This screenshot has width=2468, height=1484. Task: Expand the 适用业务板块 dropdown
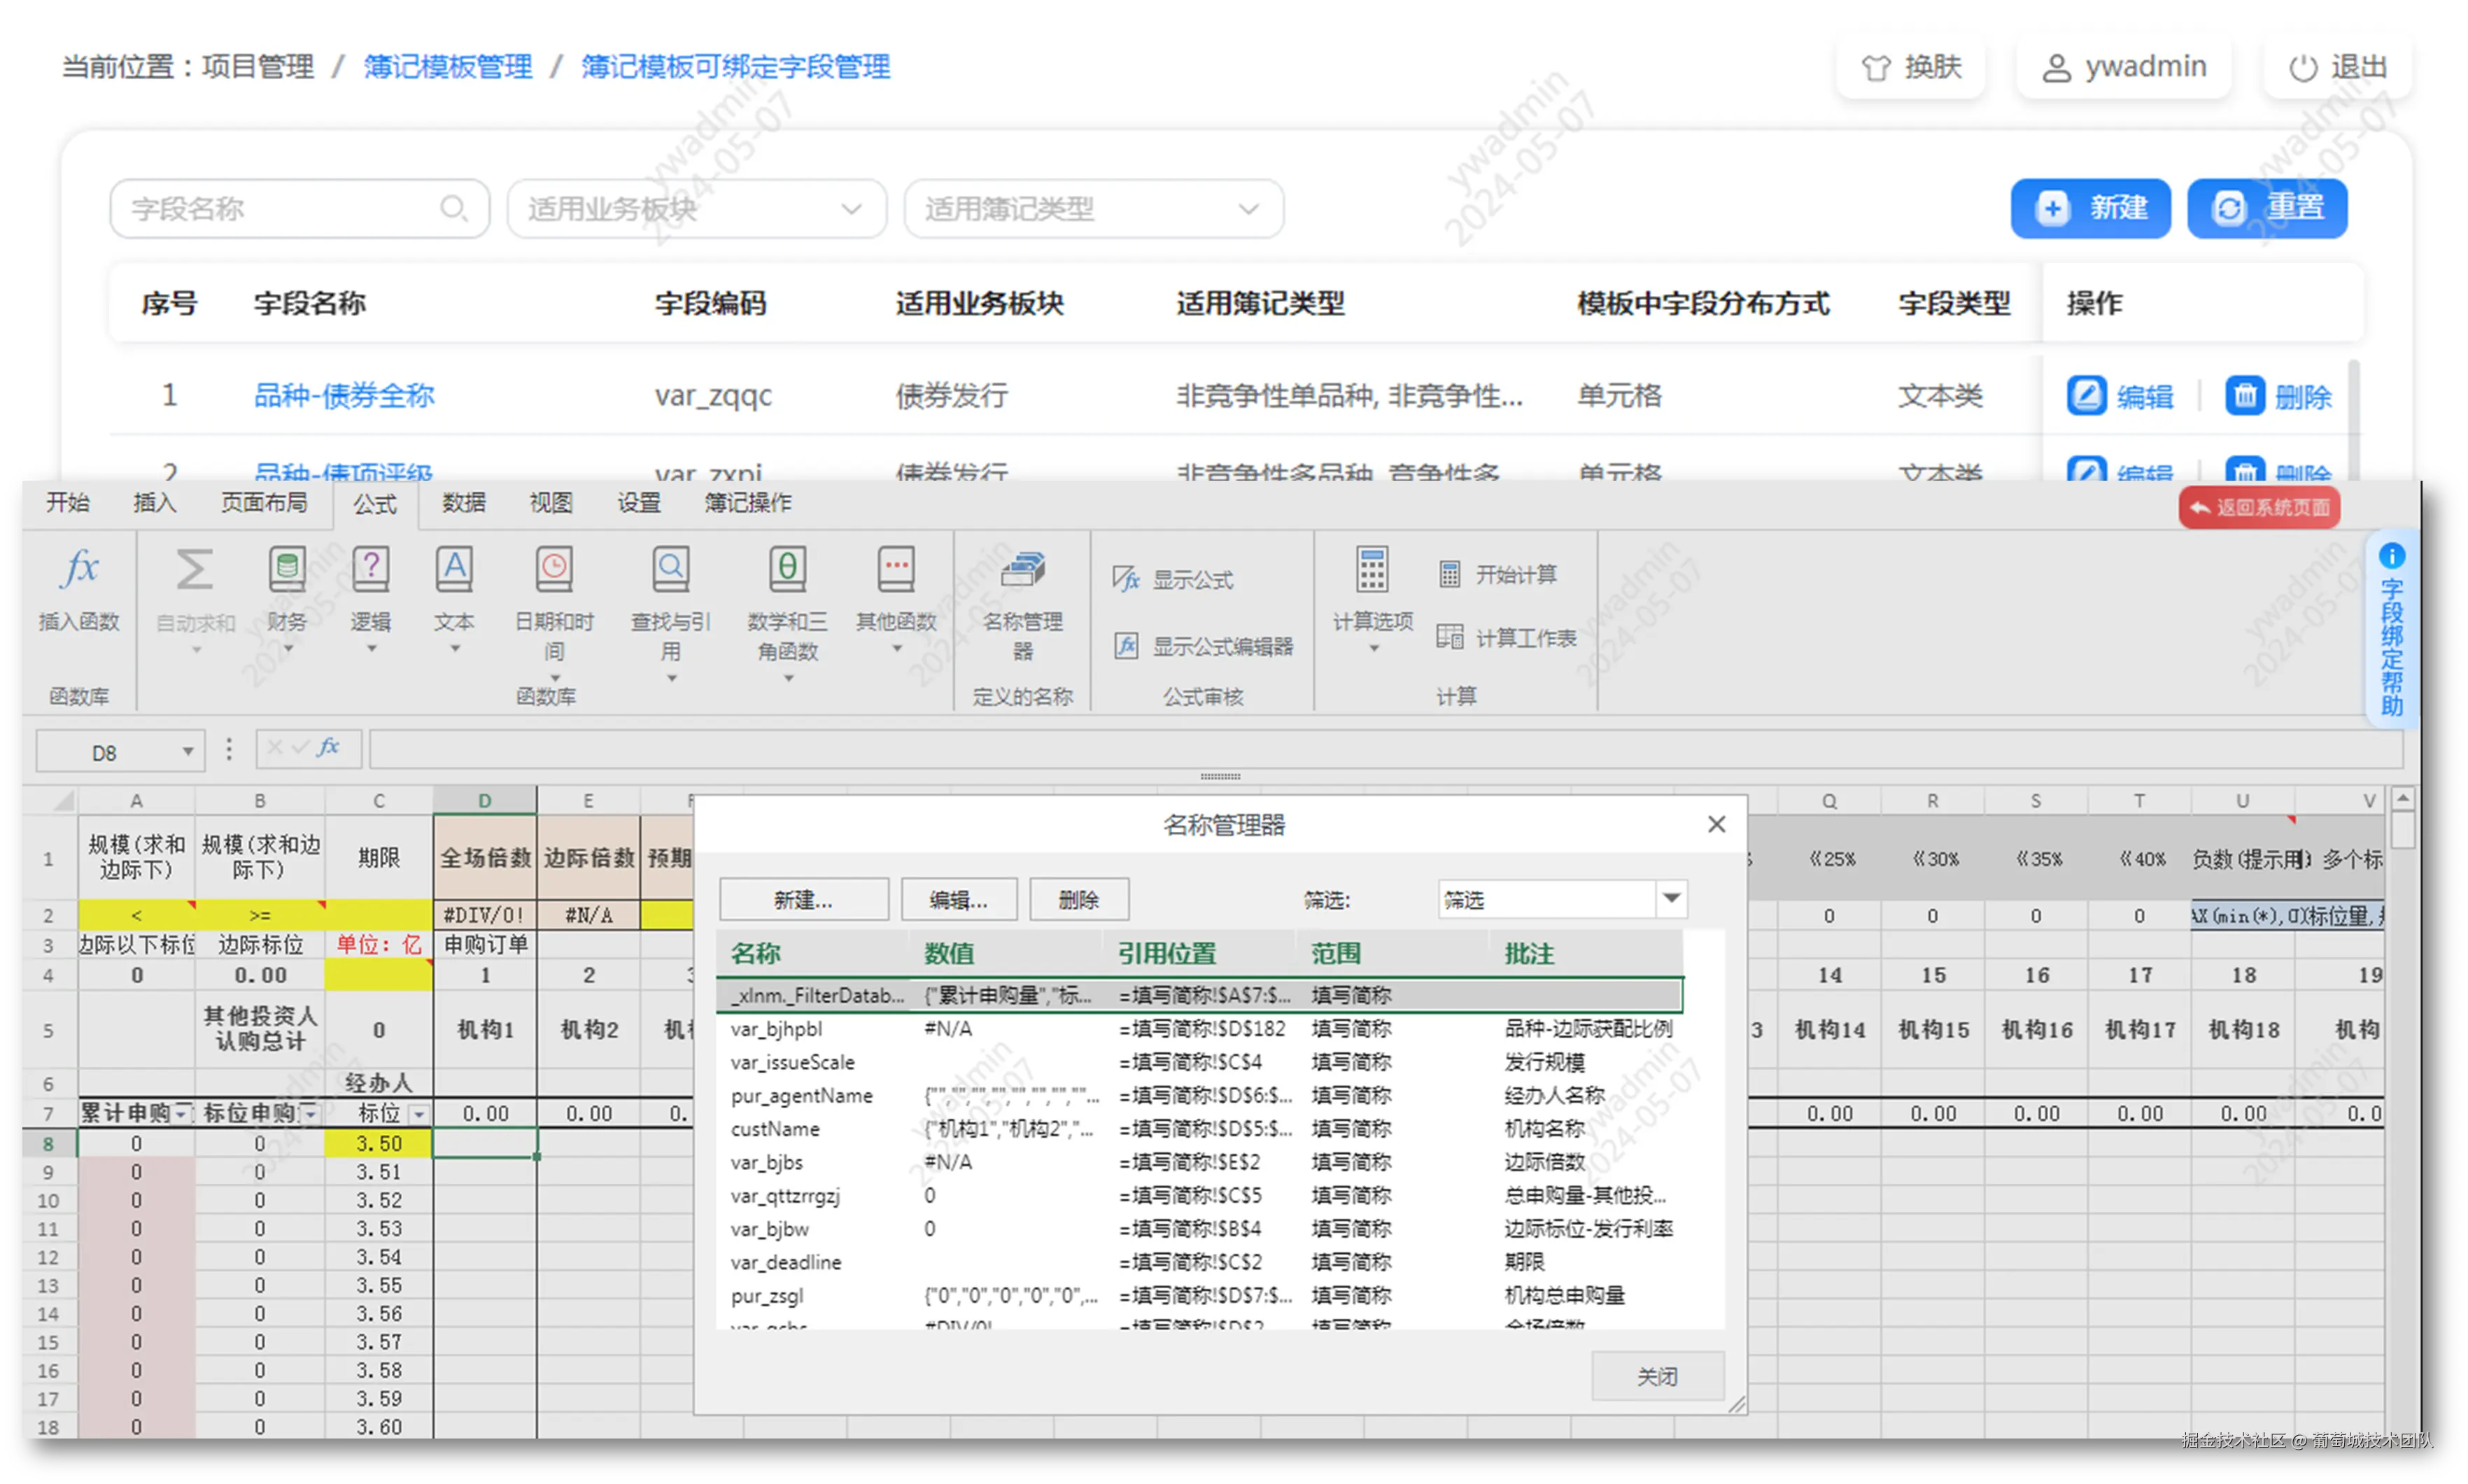(x=696, y=209)
